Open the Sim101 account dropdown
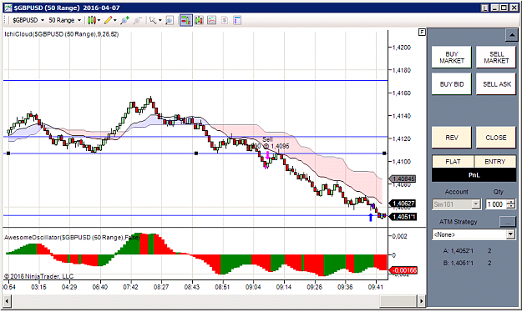 coord(456,204)
